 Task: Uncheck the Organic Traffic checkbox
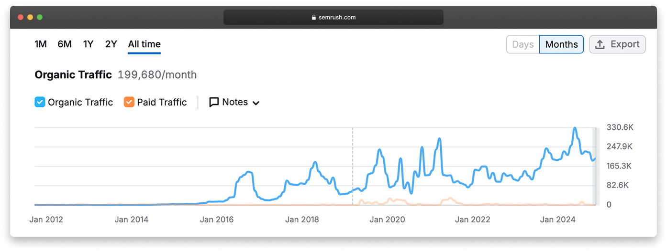tap(40, 102)
